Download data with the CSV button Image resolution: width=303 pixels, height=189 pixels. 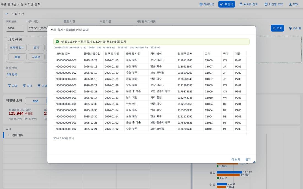click(x=293, y=4)
